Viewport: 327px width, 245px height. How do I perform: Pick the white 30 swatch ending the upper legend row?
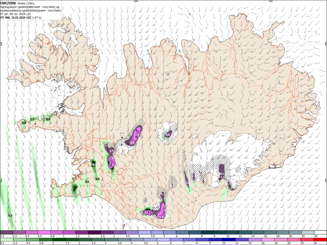click(x=320, y=232)
